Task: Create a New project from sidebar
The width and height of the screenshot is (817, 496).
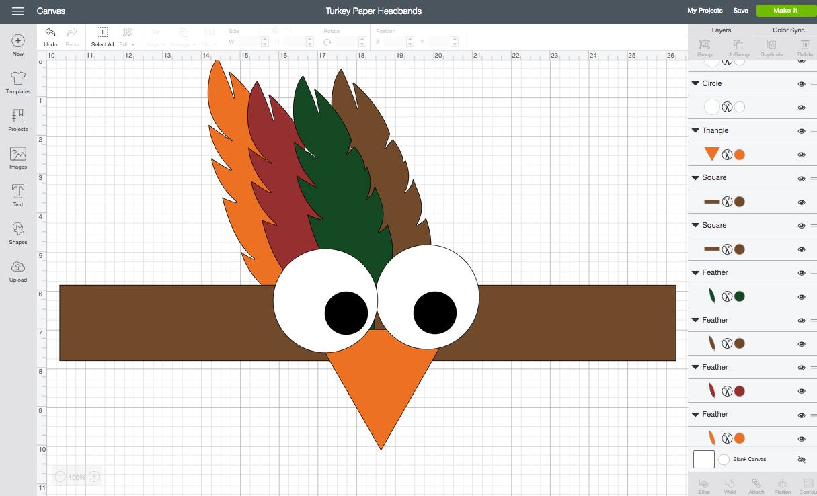Action: click(x=18, y=46)
